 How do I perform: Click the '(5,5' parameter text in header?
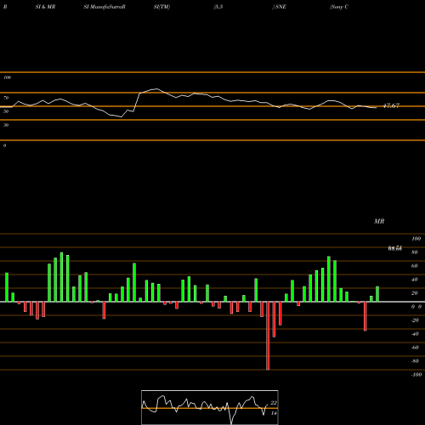pos(218,7)
